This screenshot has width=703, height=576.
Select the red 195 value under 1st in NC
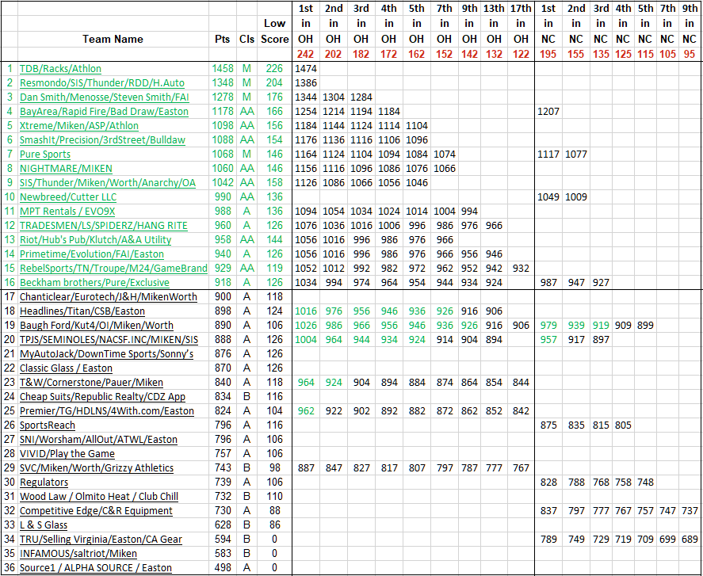548,54
